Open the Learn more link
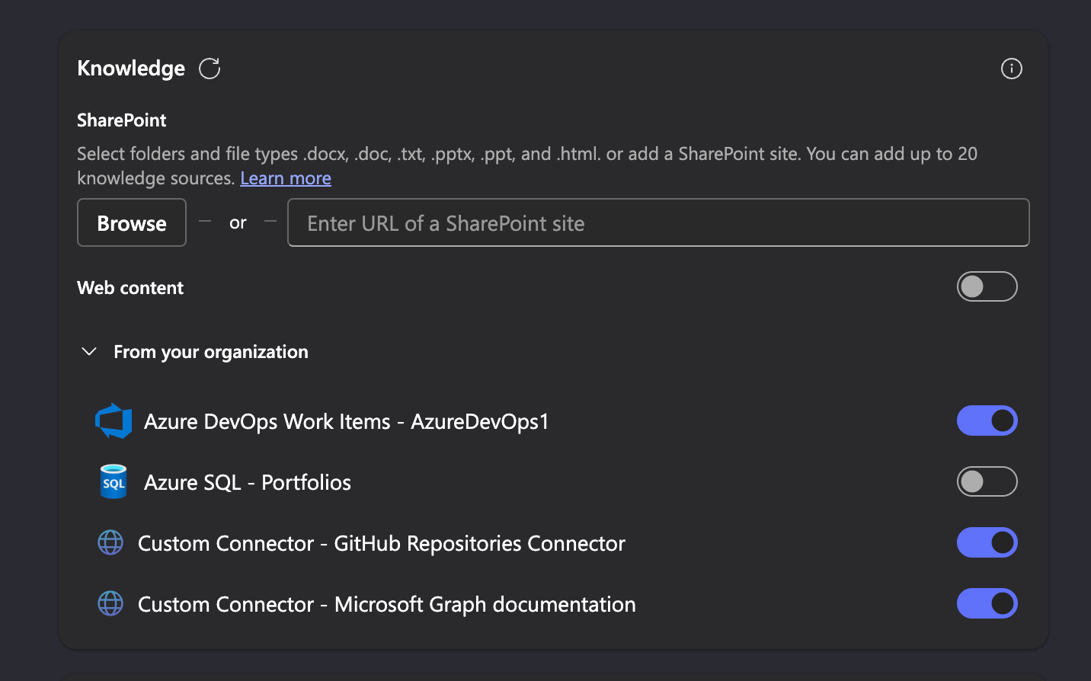Image resolution: width=1091 pixels, height=681 pixels. coord(286,178)
